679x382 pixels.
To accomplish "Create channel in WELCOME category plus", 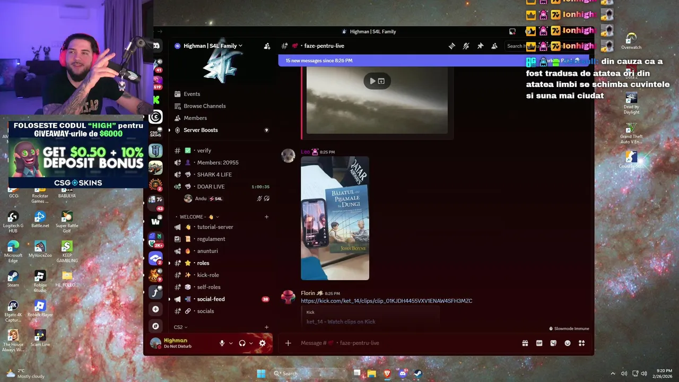I will (266, 217).
